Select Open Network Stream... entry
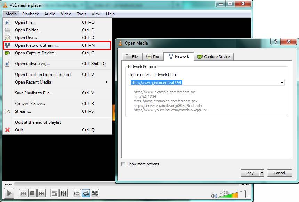 [x=57, y=45]
